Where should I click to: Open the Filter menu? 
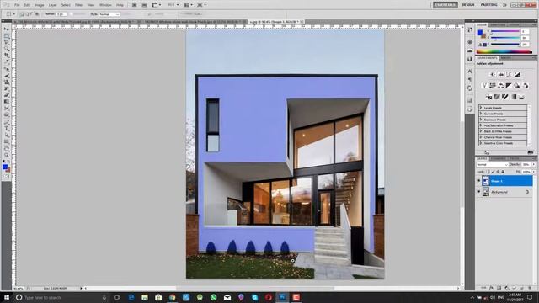tap(78, 5)
